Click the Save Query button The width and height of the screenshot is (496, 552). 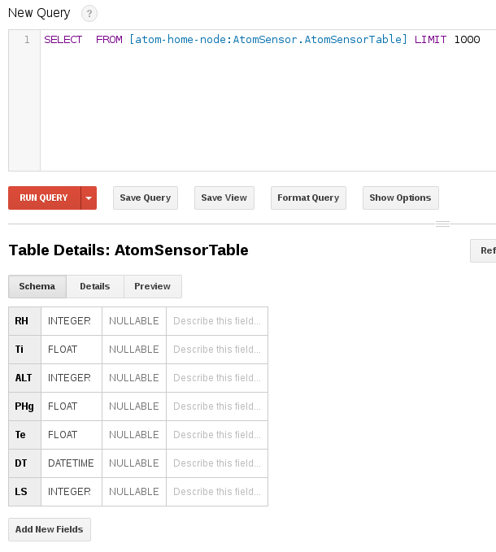(146, 198)
